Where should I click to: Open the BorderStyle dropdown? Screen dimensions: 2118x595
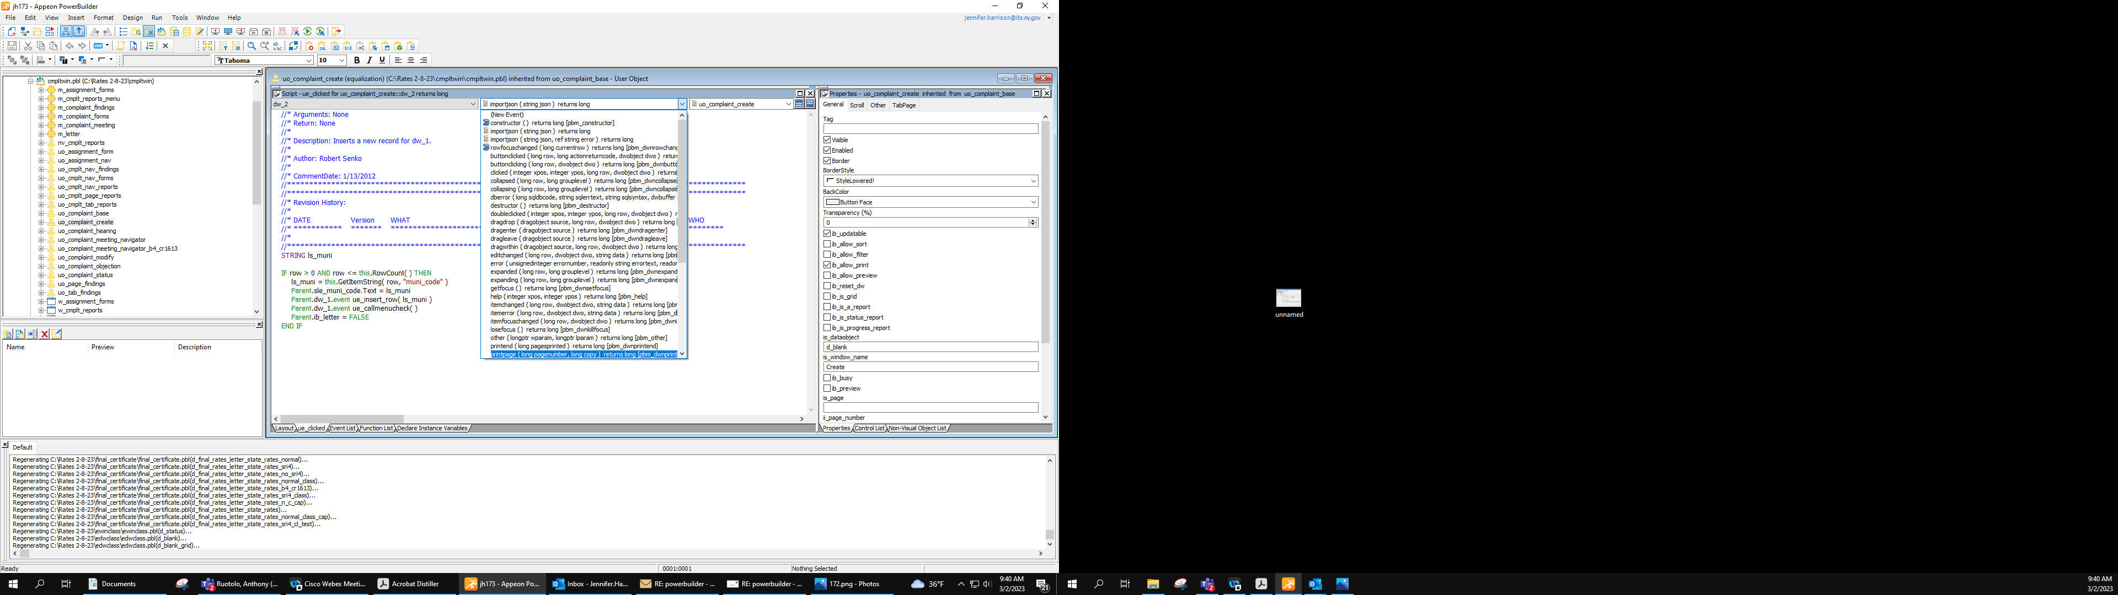pos(1033,181)
